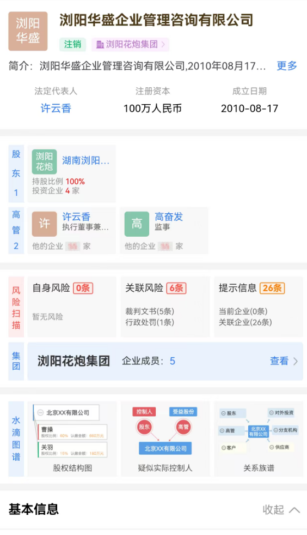Click the chevron next to 查看

pos(296,361)
